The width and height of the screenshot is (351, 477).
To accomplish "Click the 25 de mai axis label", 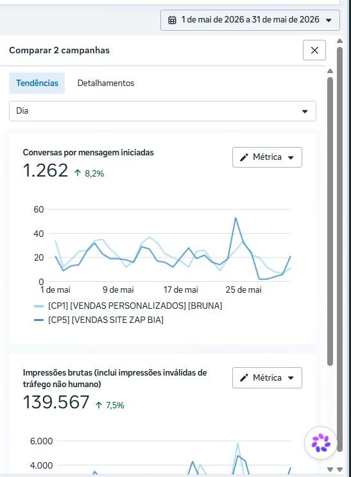I will 243,290.
